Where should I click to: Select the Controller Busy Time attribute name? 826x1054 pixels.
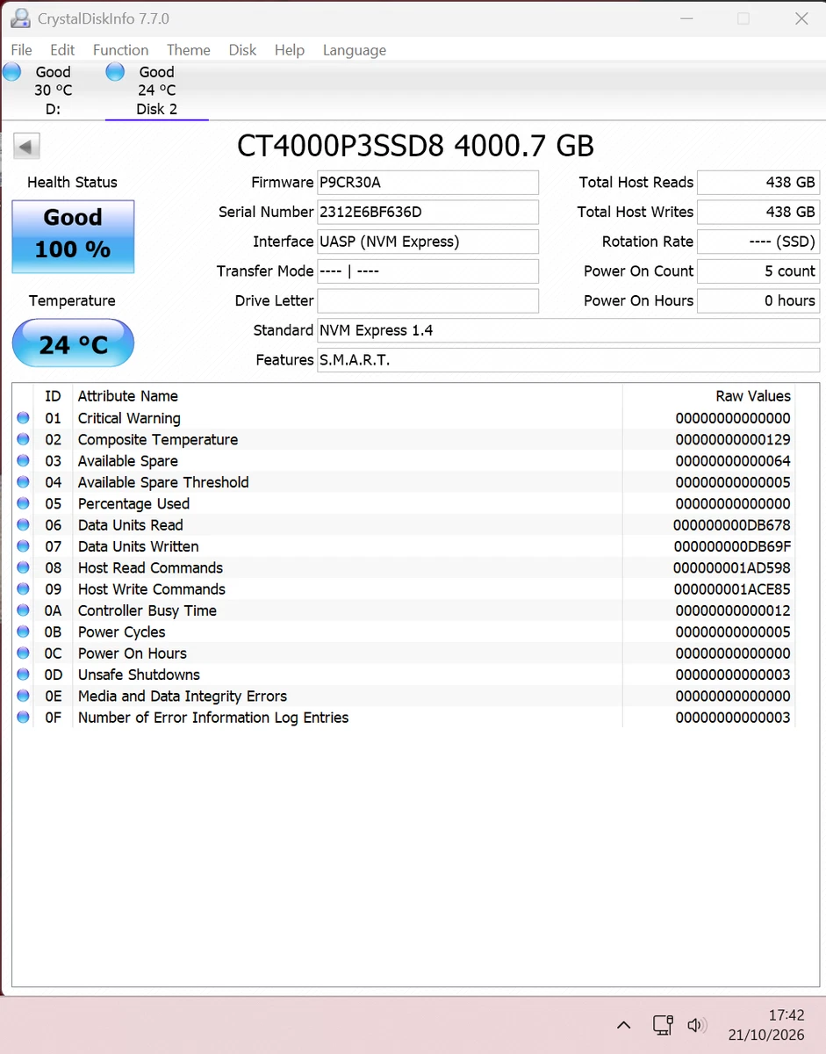pos(147,610)
